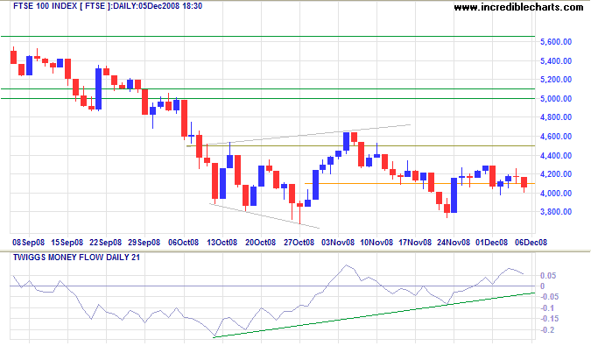Select the 0.05 money flow axis label

pos(548,276)
